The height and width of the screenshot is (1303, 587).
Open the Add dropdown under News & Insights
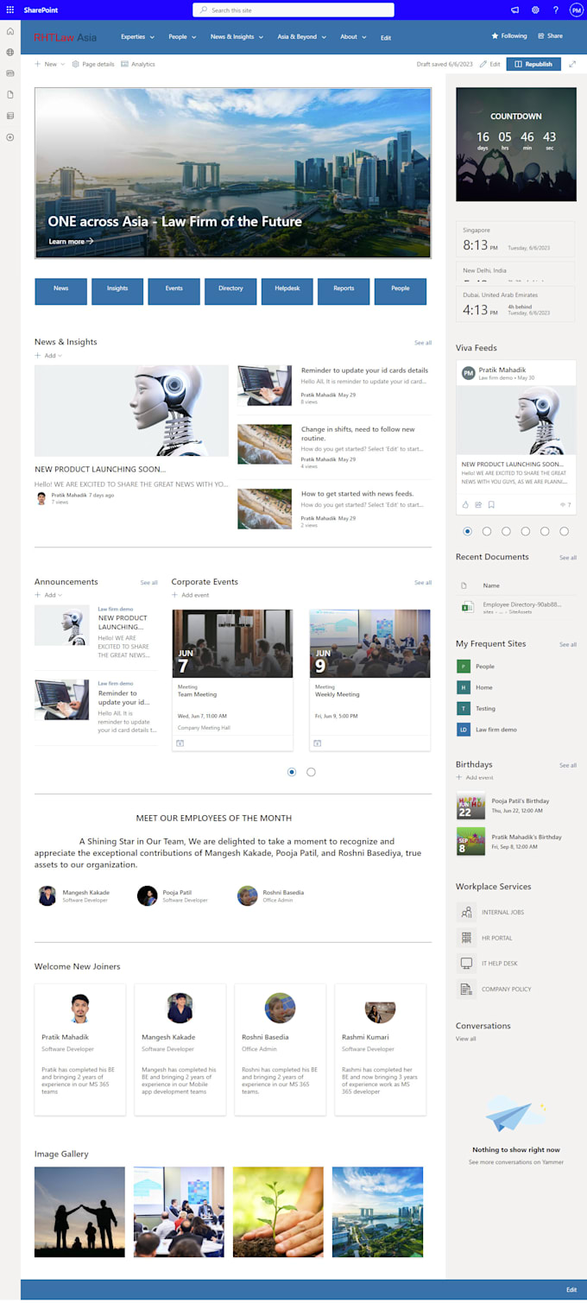click(48, 356)
